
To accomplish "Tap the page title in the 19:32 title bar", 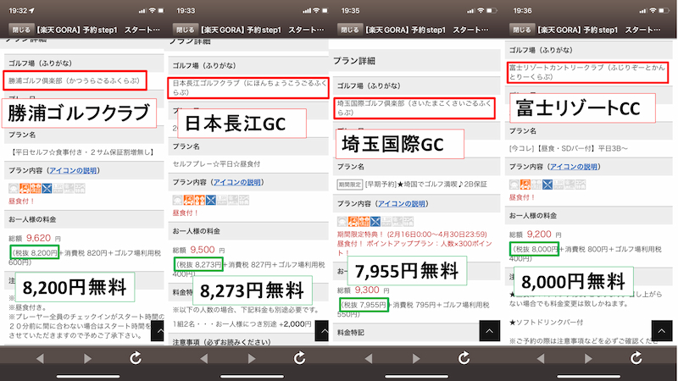I will 97,30.
